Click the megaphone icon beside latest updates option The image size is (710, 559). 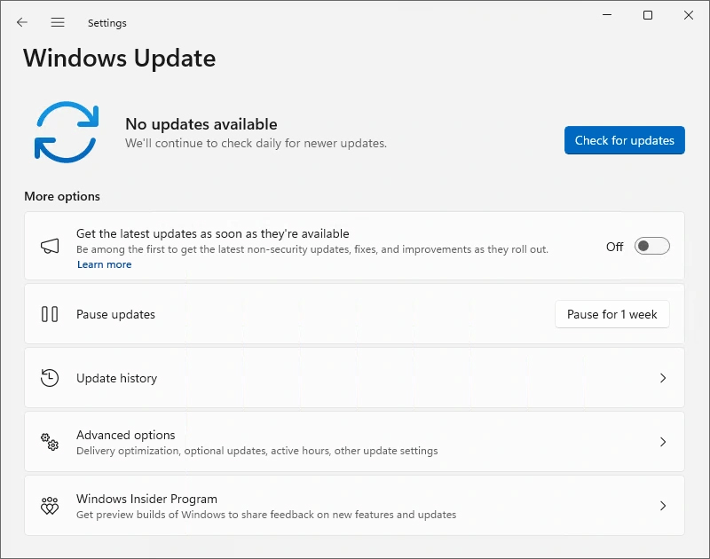[x=49, y=247]
